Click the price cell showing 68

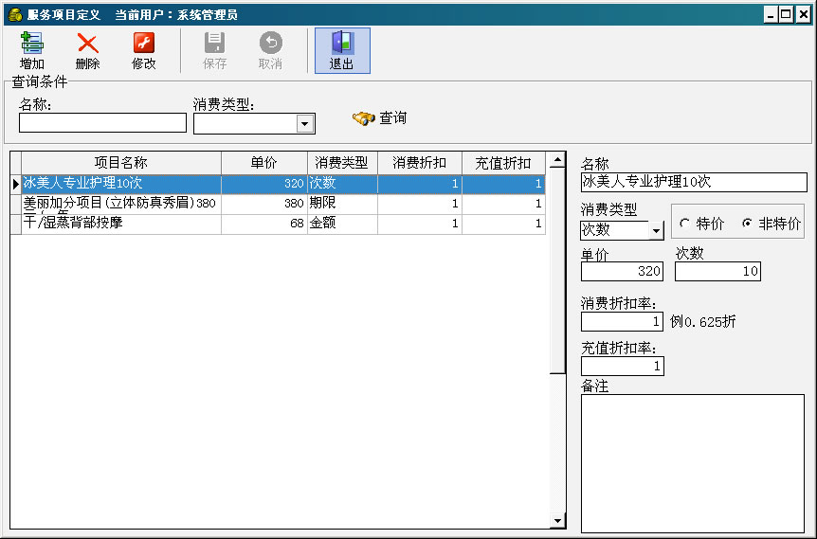click(264, 224)
